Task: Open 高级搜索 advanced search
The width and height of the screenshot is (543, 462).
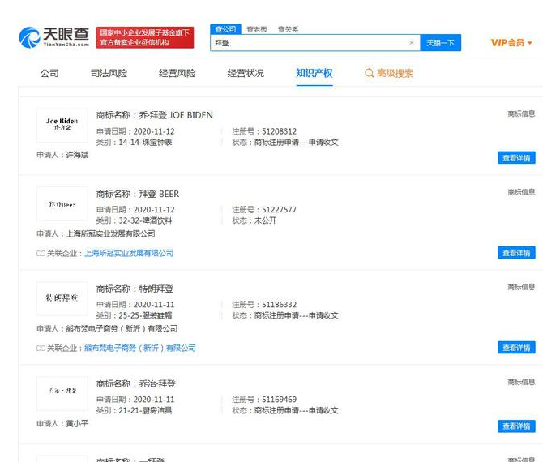Action: [389, 73]
